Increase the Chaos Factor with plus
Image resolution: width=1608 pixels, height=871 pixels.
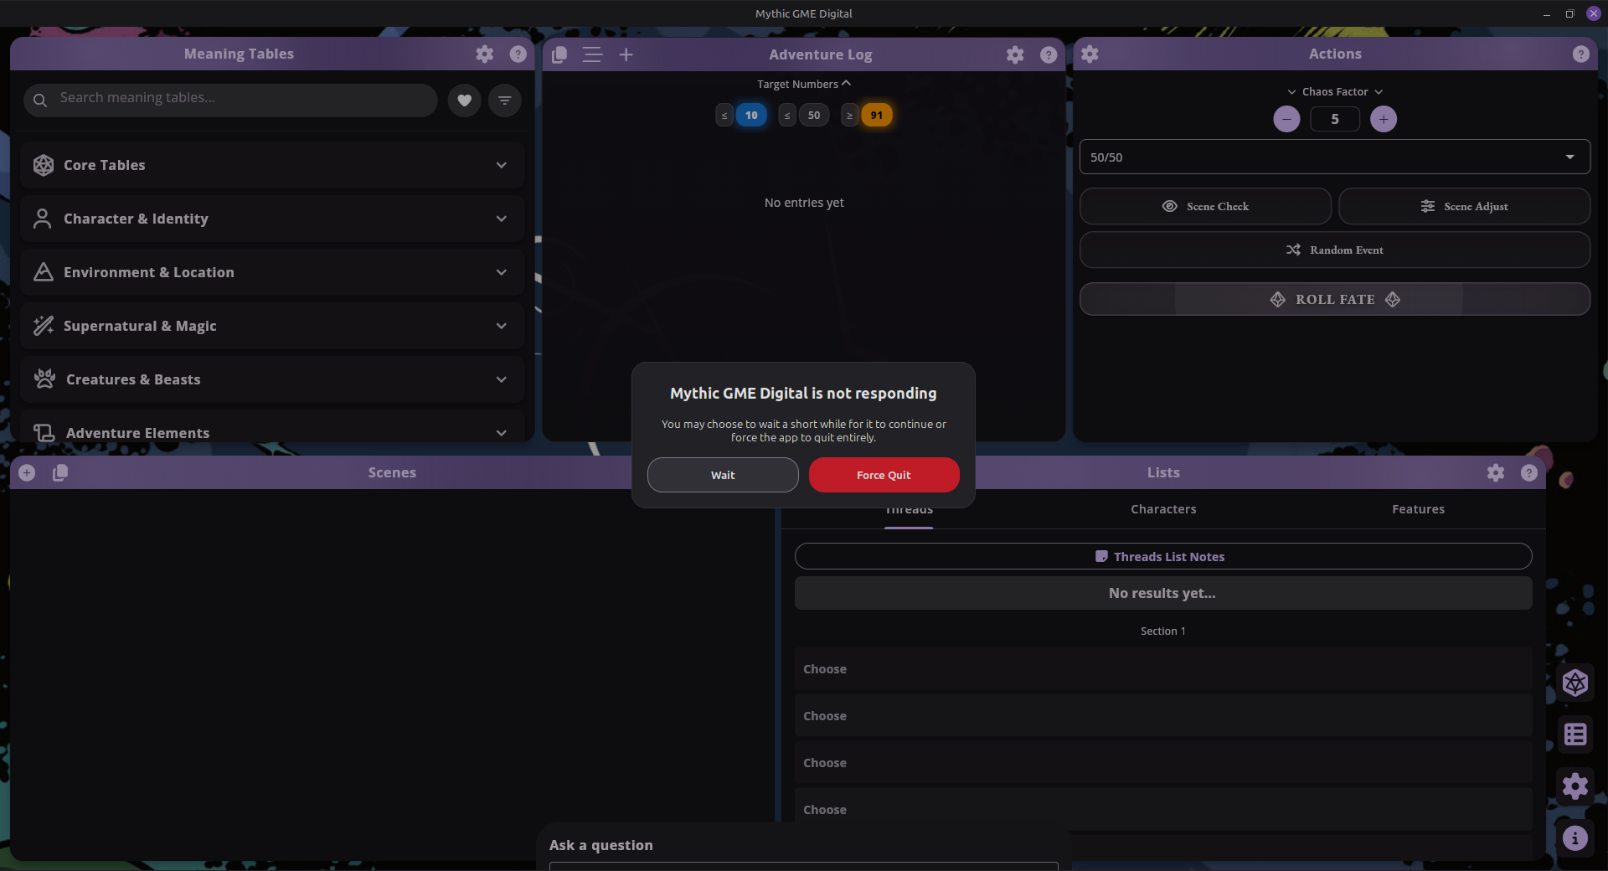click(x=1384, y=119)
